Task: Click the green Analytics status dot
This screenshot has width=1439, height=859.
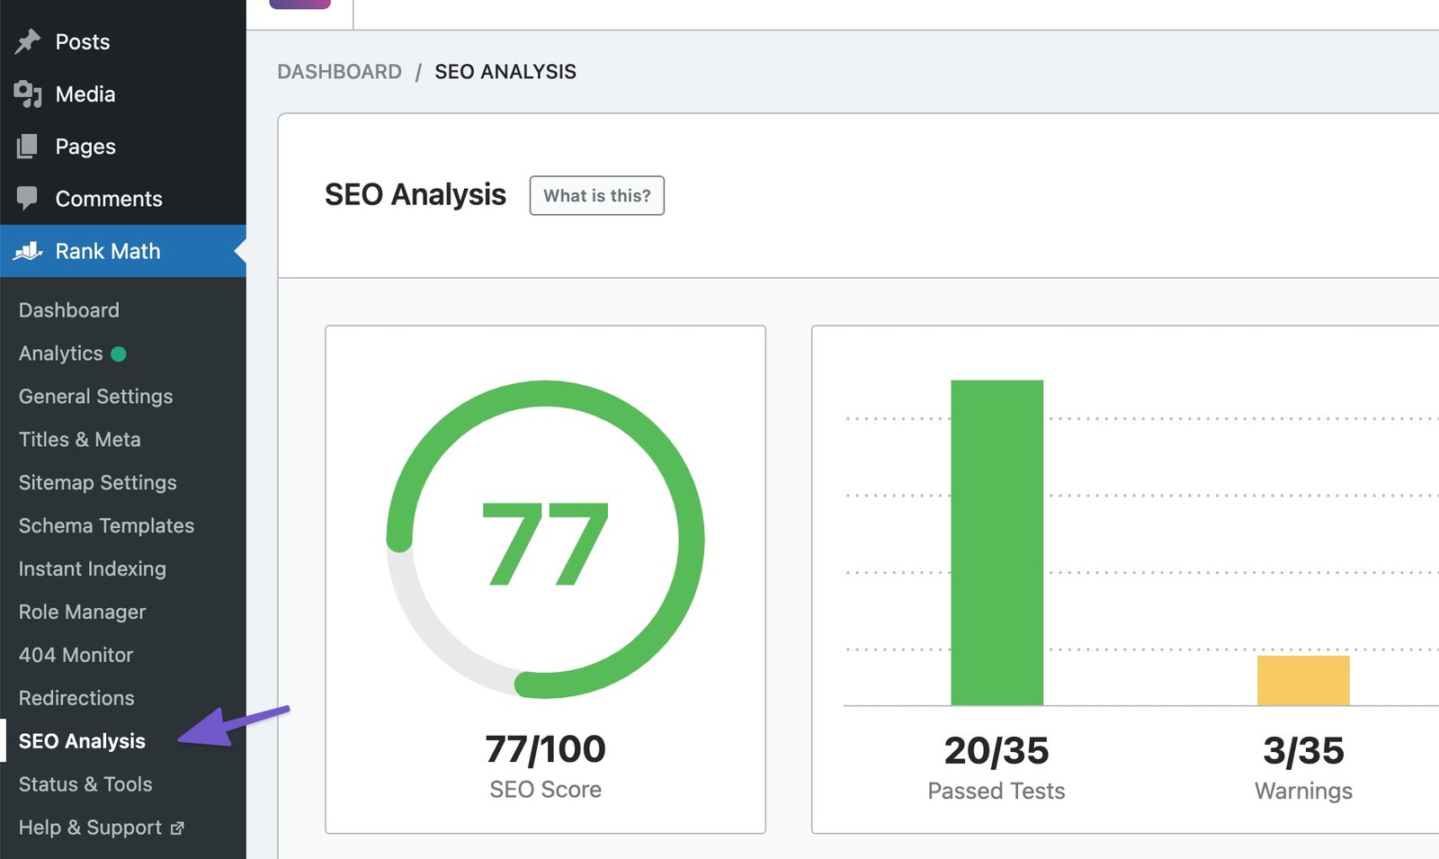Action: tap(119, 353)
